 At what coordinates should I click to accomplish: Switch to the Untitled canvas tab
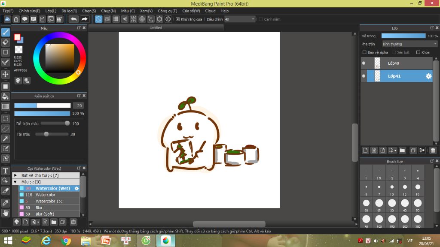156,28
